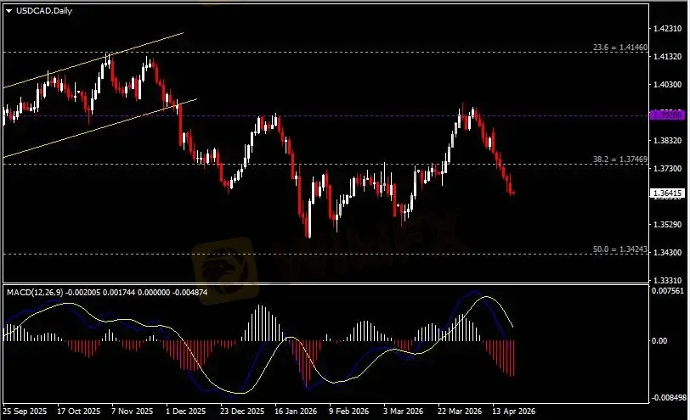Click the 16 Jan 2026 date label
Screen dimensions: 690x420
click(x=293, y=410)
